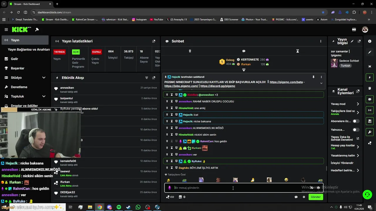Open chat settings gear beside Gönder
This screenshot has height=211, width=376.
pyautogui.click(x=304, y=197)
